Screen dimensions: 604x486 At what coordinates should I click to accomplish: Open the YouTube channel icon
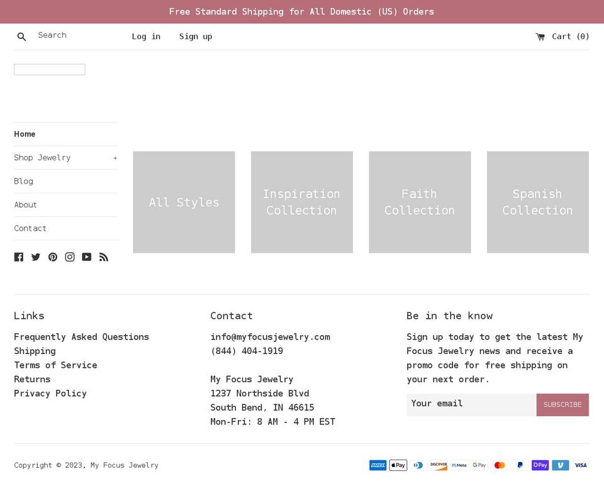87,257
